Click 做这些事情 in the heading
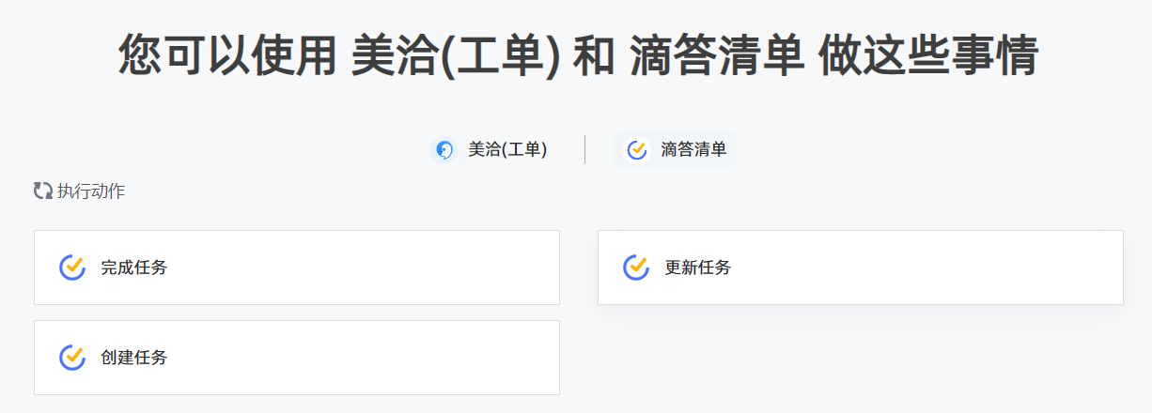 (x=927, y=56)
